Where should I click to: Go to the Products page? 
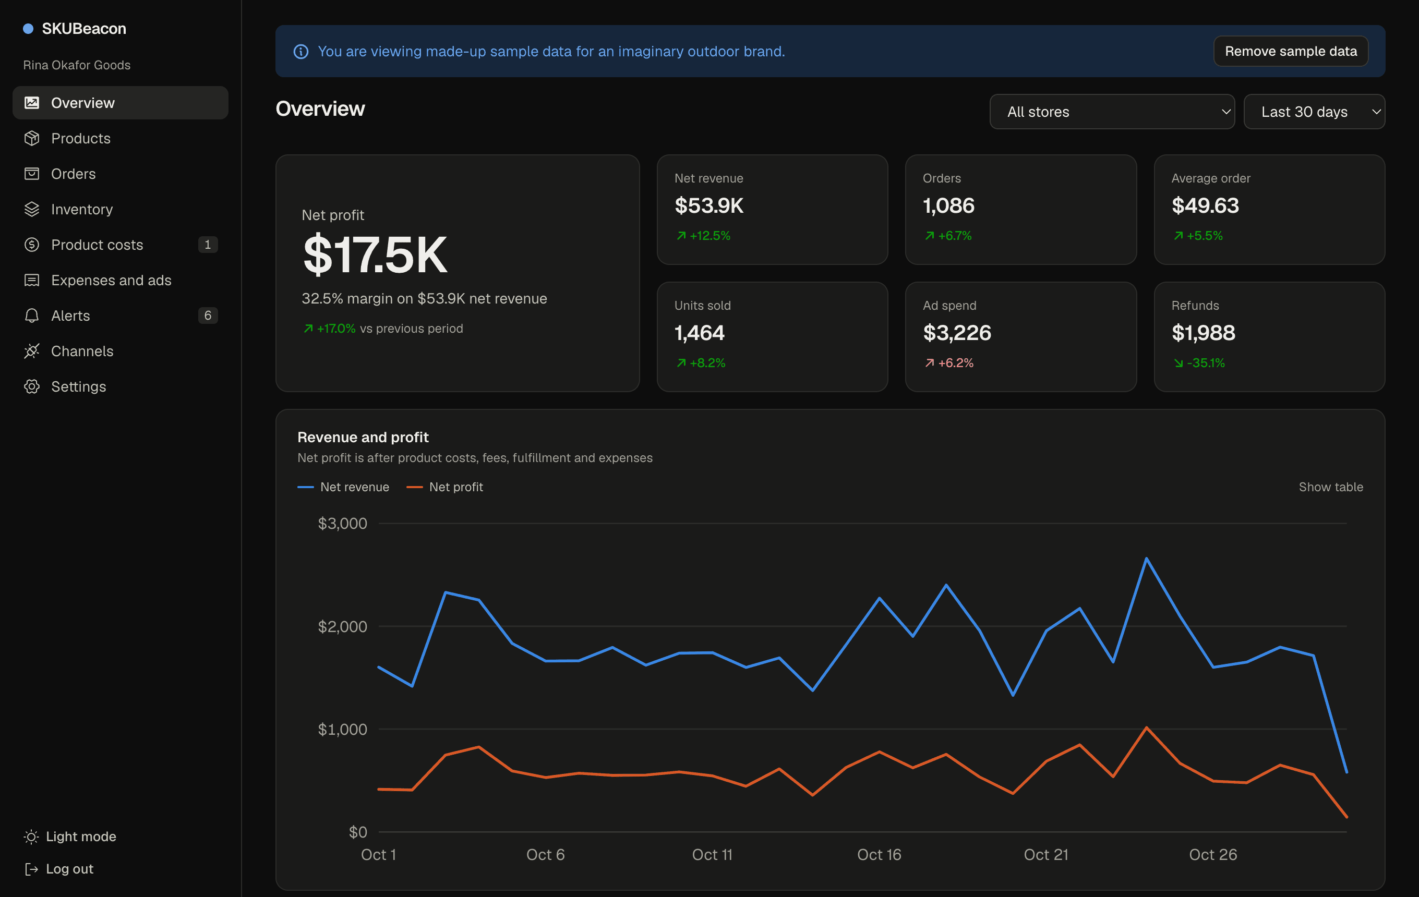point(120,138)
